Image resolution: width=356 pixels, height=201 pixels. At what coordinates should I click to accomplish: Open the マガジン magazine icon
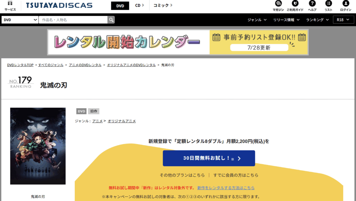click(278, 6)
